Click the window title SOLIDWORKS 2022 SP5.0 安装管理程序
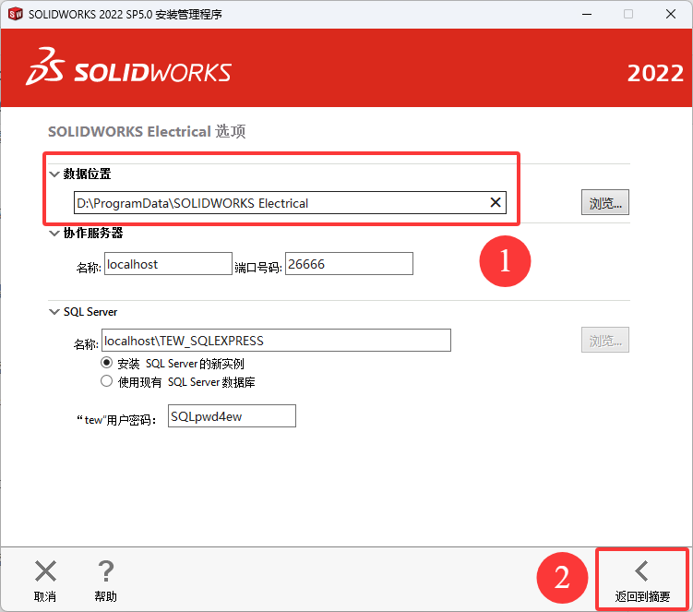This screenshot has width=693, height=612. (x=125, y=15)
